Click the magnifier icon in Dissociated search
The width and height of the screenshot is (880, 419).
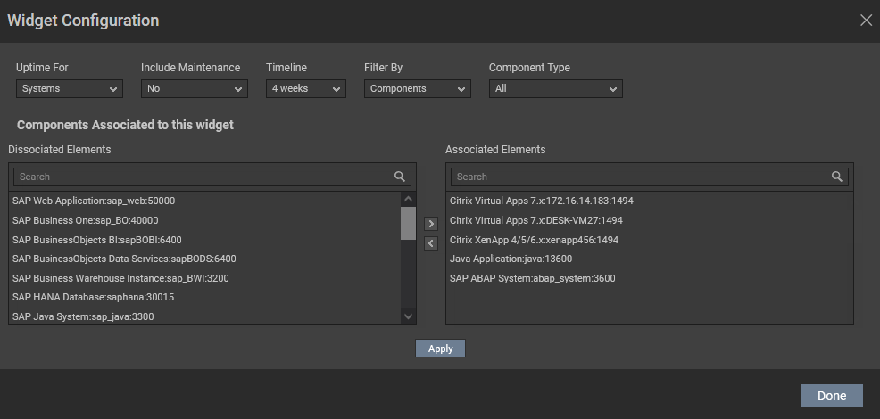point(400,177)
